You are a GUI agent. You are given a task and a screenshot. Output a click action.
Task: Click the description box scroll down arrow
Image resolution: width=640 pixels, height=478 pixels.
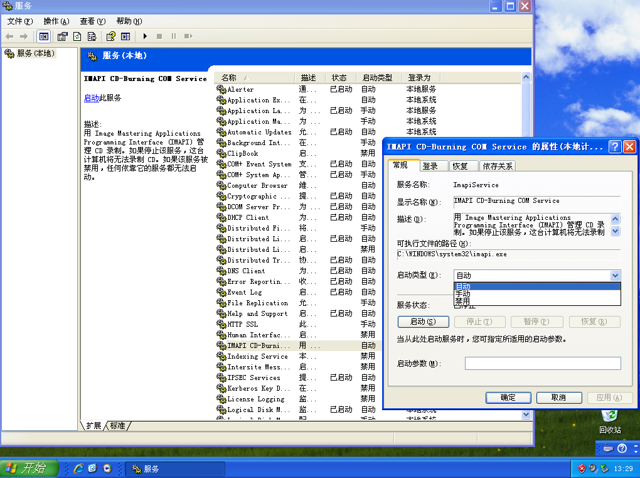(615, 231)
